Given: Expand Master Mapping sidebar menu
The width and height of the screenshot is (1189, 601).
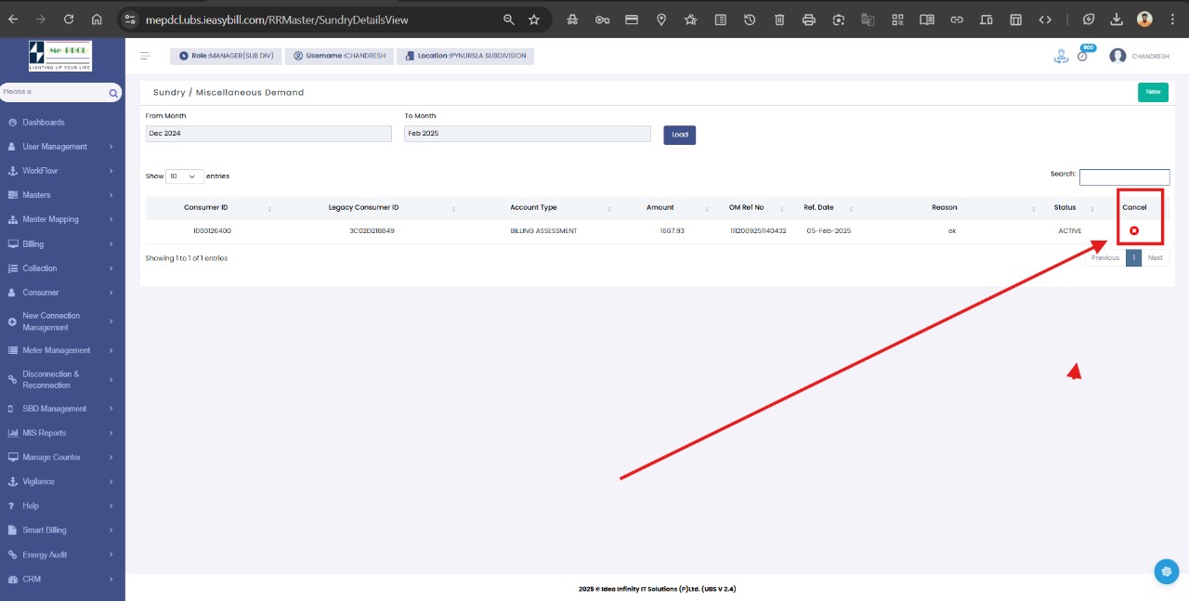Looking at the screenshot, I should (62, 219).
